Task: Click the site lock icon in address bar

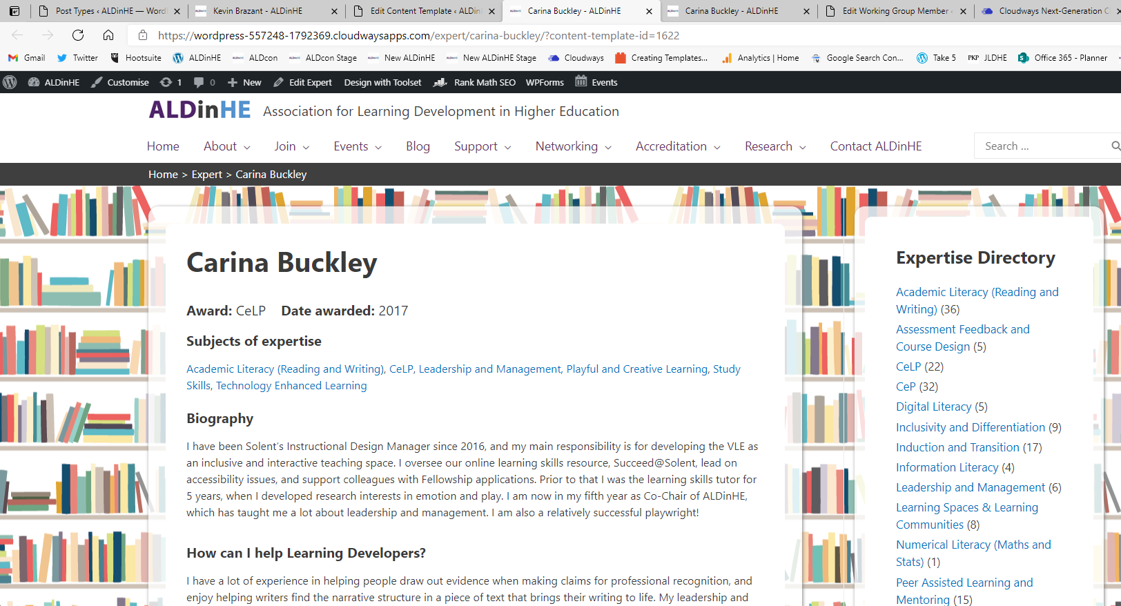Action: pos(143,35)
